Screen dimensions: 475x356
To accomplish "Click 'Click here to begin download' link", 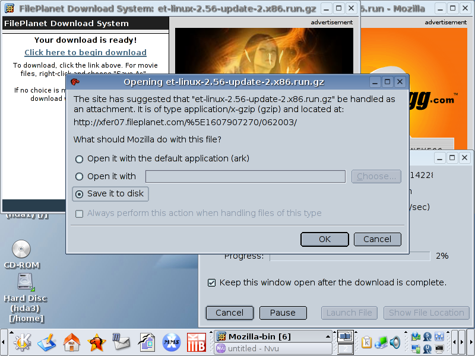I will click(x=85, y=52).
